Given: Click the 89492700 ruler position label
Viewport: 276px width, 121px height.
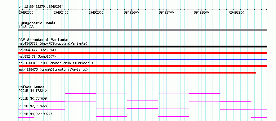Looking at the screenshot, I should (x=166, y=12).
